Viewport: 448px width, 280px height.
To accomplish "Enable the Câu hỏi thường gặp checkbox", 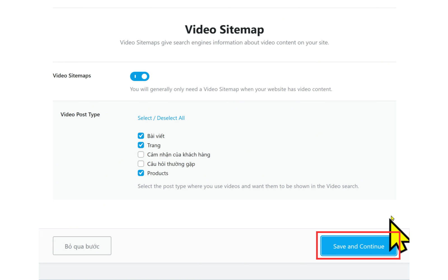I will tap(141, 164).
